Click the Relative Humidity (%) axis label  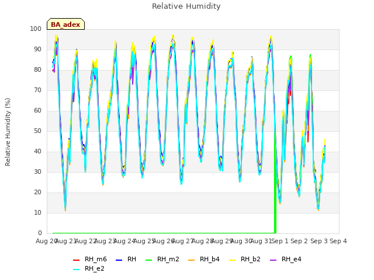click(x=8, y=132)
